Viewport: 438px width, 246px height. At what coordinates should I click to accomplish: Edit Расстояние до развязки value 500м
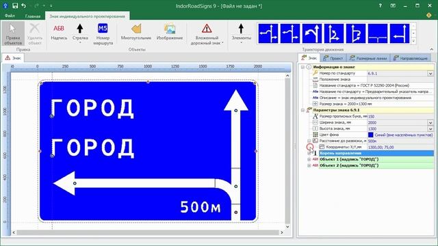(x=400, y=141)
